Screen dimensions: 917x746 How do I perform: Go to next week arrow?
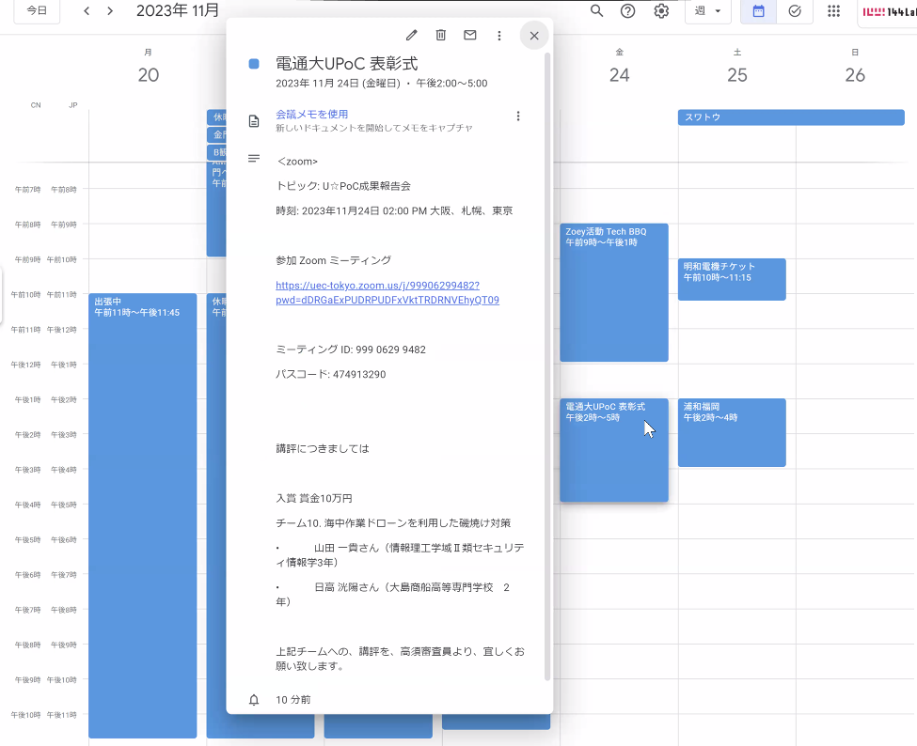pos(110,10)
